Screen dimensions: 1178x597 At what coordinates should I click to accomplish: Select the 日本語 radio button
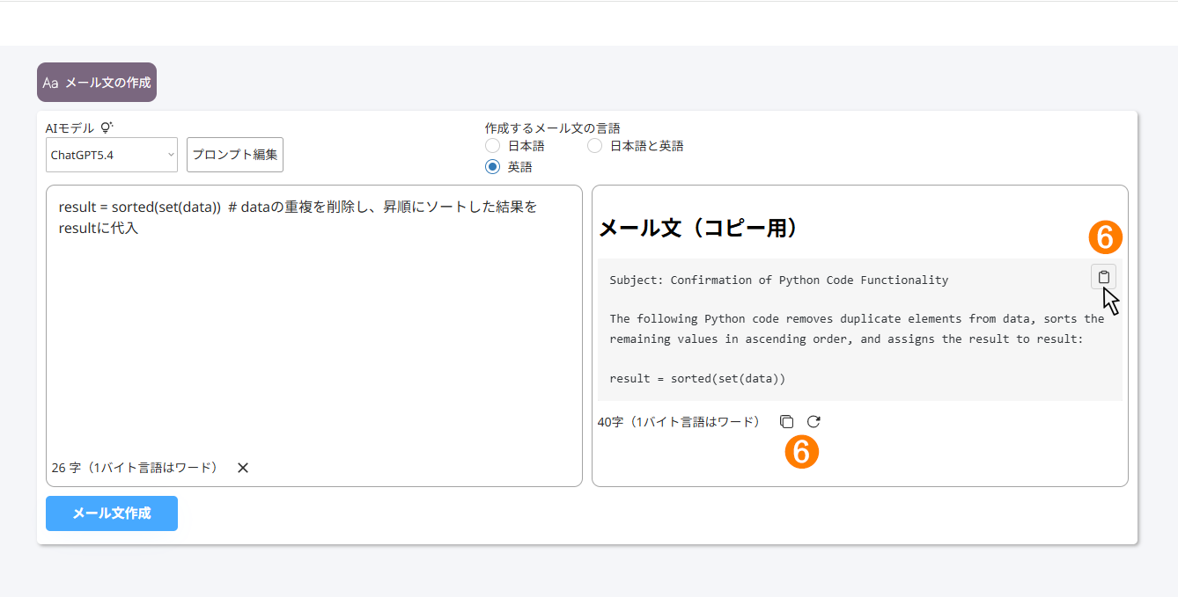pyautogui.click(x=493, y=146)
